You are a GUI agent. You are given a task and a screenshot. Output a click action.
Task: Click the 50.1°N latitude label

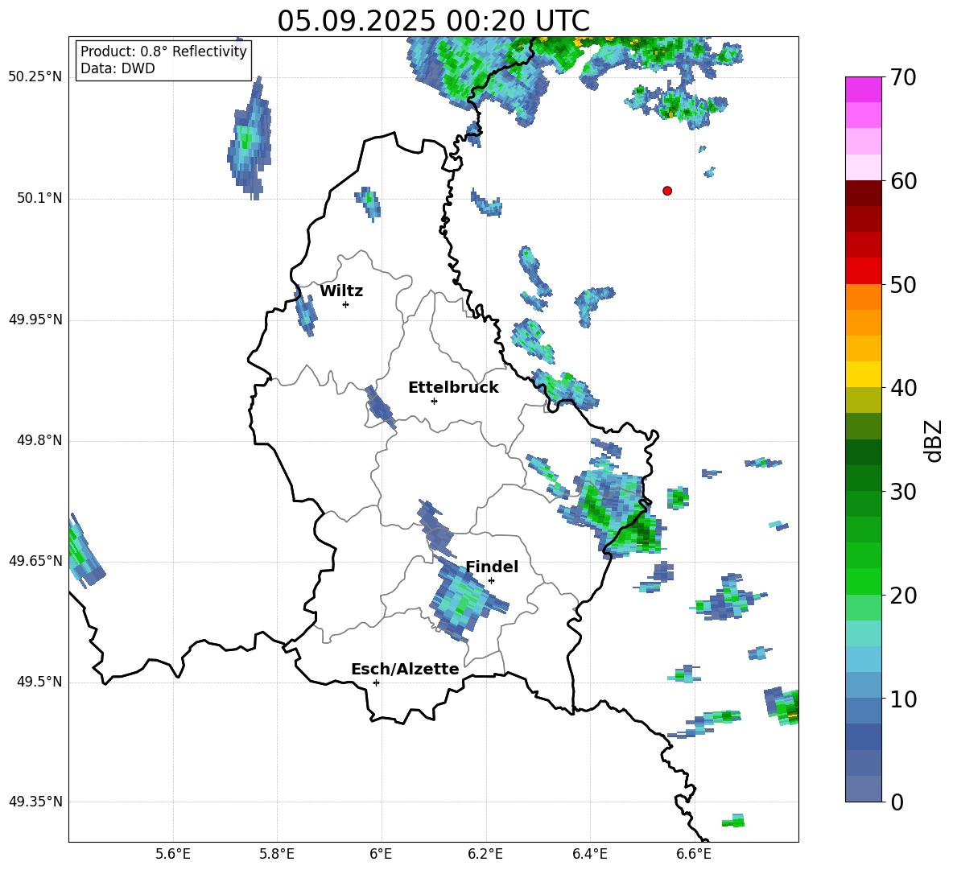pos(39,199)
